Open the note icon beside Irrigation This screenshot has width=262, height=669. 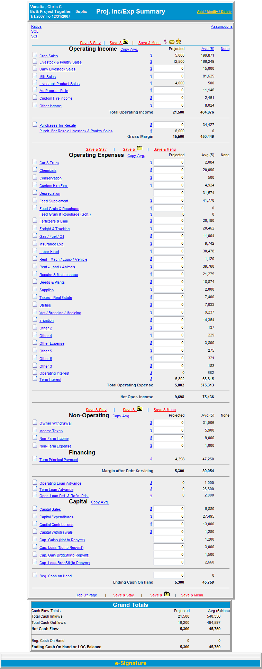click(x=35, y=319)
